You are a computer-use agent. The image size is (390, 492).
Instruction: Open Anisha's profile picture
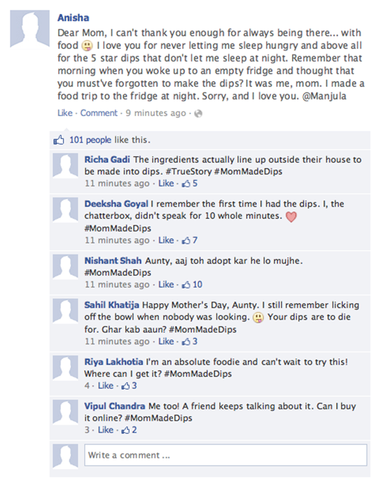click(x=30, y=29)
